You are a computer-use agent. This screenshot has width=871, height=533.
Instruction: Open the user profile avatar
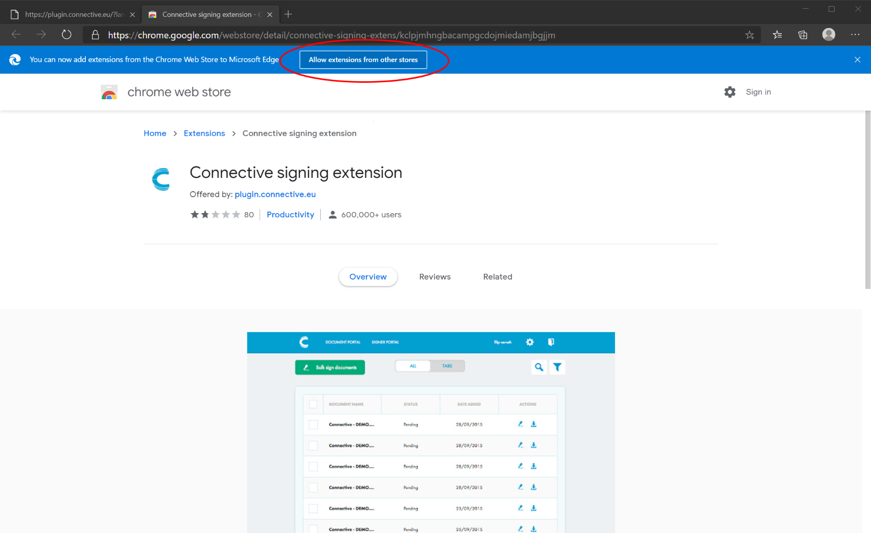pyautogui.click(x=829, y=34)
